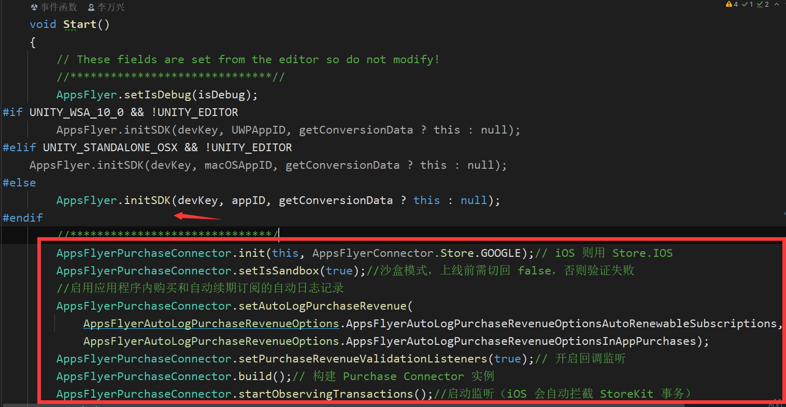Click the isDebug argument
786x407 pixels.
point(221,95)
